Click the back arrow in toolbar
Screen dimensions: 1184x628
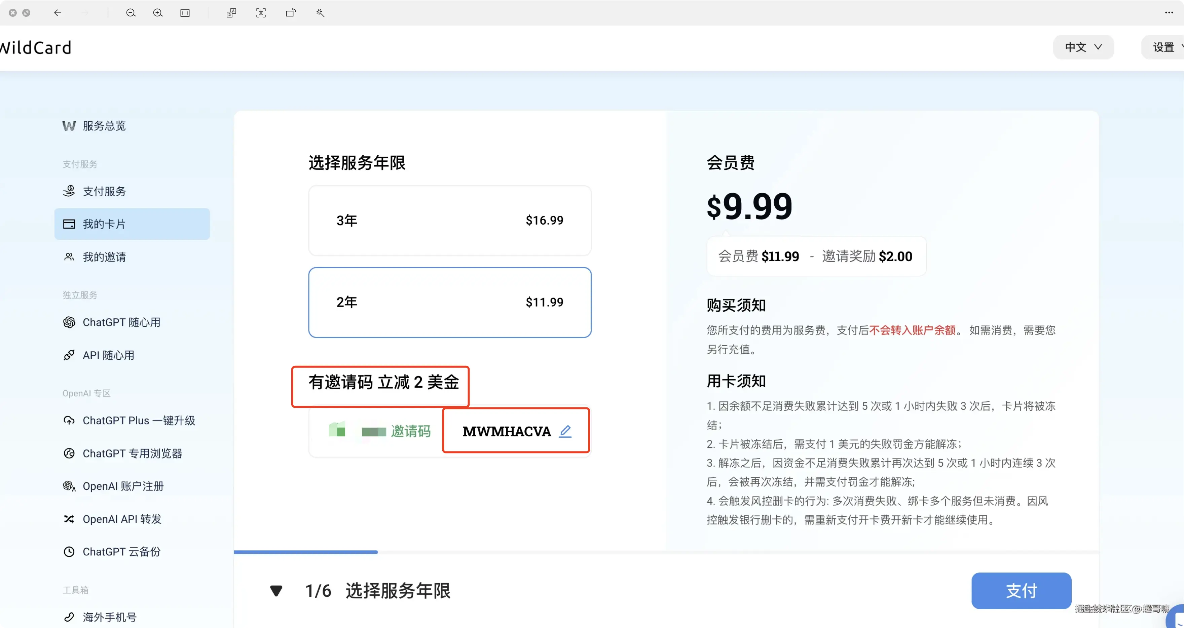coord(58,13)
